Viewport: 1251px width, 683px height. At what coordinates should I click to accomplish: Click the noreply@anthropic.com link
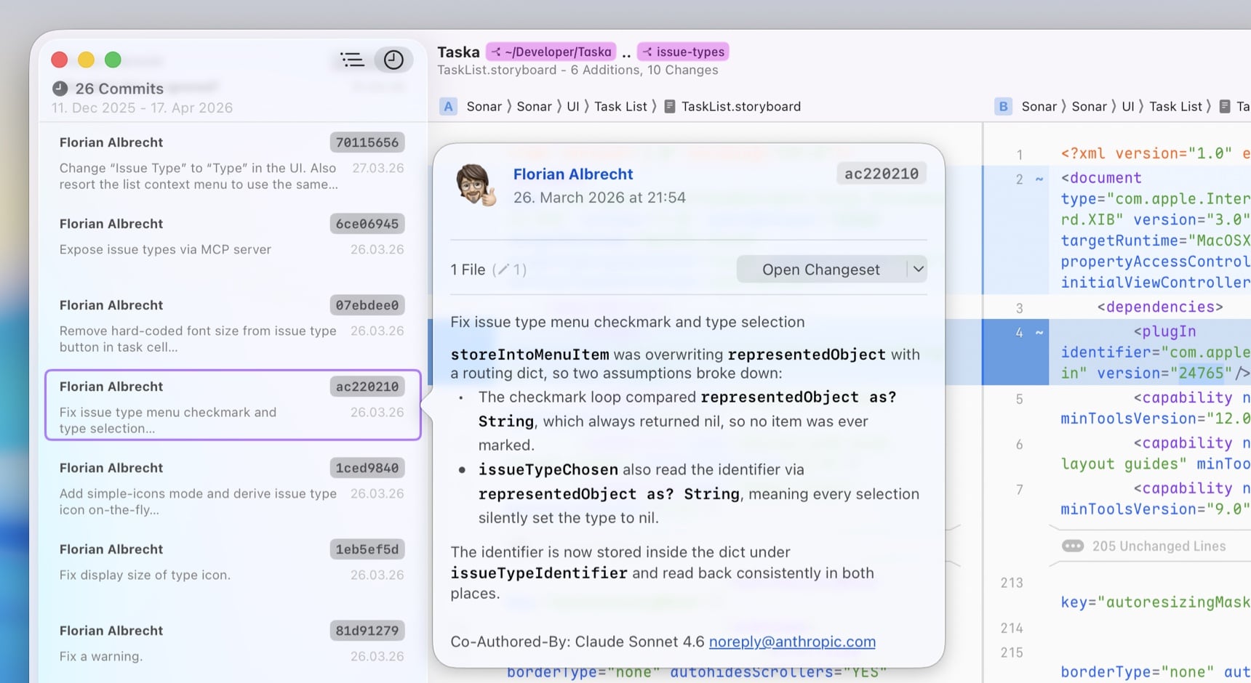(791, 642)
